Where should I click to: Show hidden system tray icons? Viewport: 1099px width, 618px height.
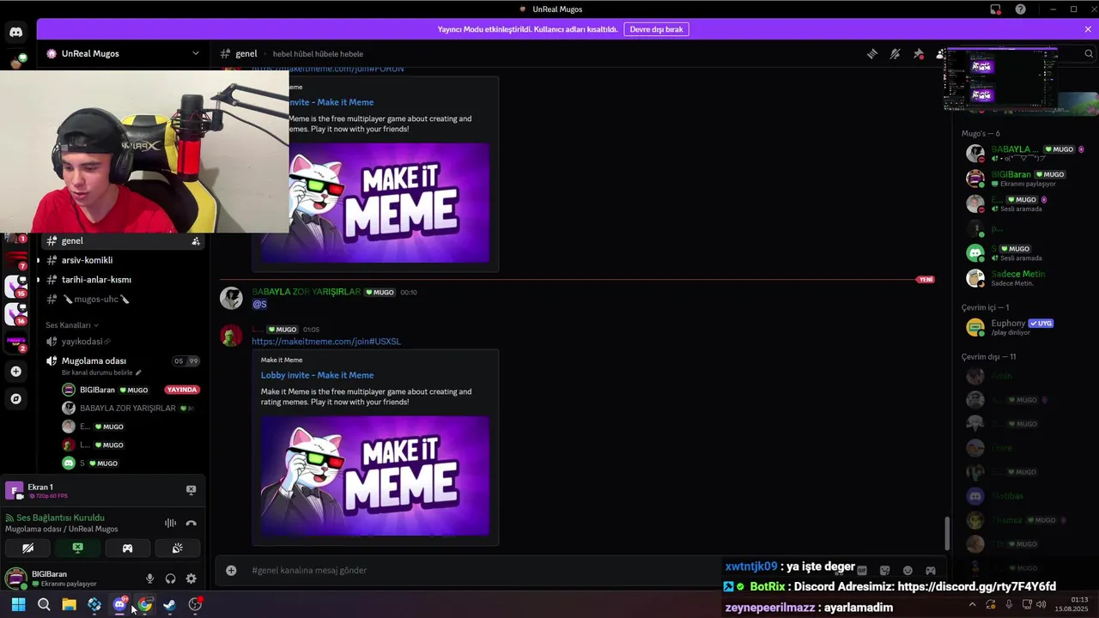(x=972, y=604)
